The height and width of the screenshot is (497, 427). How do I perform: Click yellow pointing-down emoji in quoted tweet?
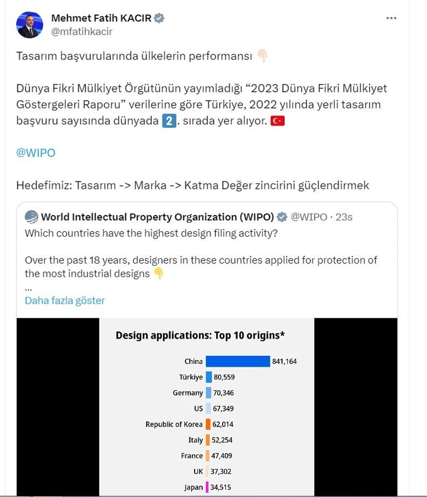(x=158, y=274)
